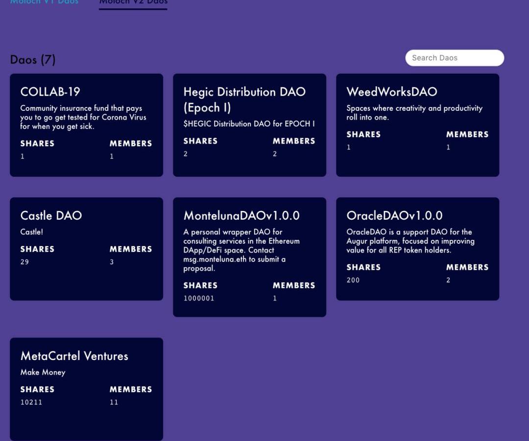The image size is (529, 441).
Task: Click the shares value "29" in Castle DAO
Action: point(24,262)
